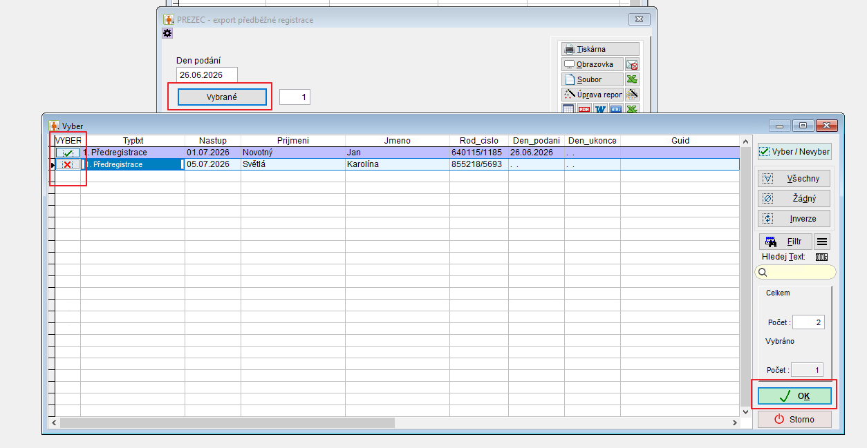The image size is (867, 448).
Task: Select the Světlá surname cell
Action: click(x=293, y=164)
